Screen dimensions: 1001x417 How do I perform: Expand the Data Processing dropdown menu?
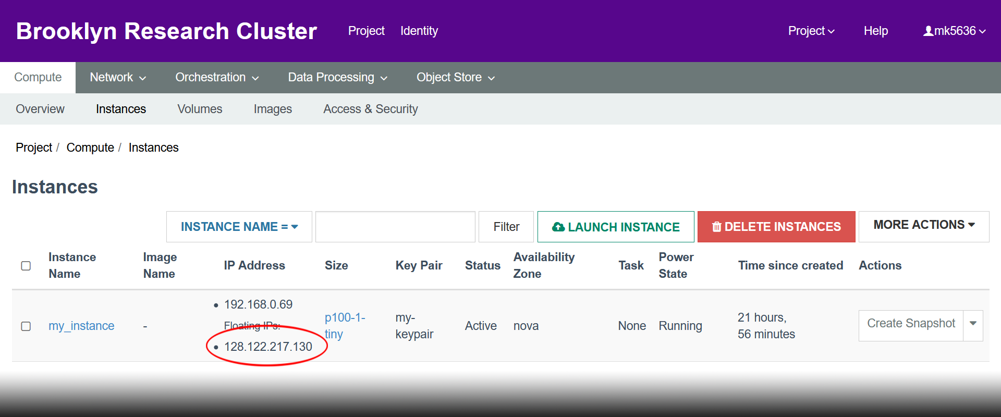(337, 78)
